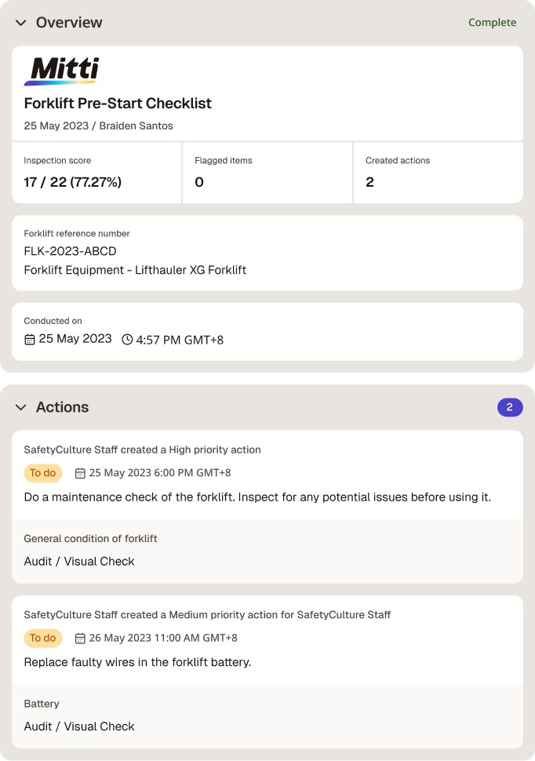
Task: Open the Inspection score card
Action: [x=96, y=173]
